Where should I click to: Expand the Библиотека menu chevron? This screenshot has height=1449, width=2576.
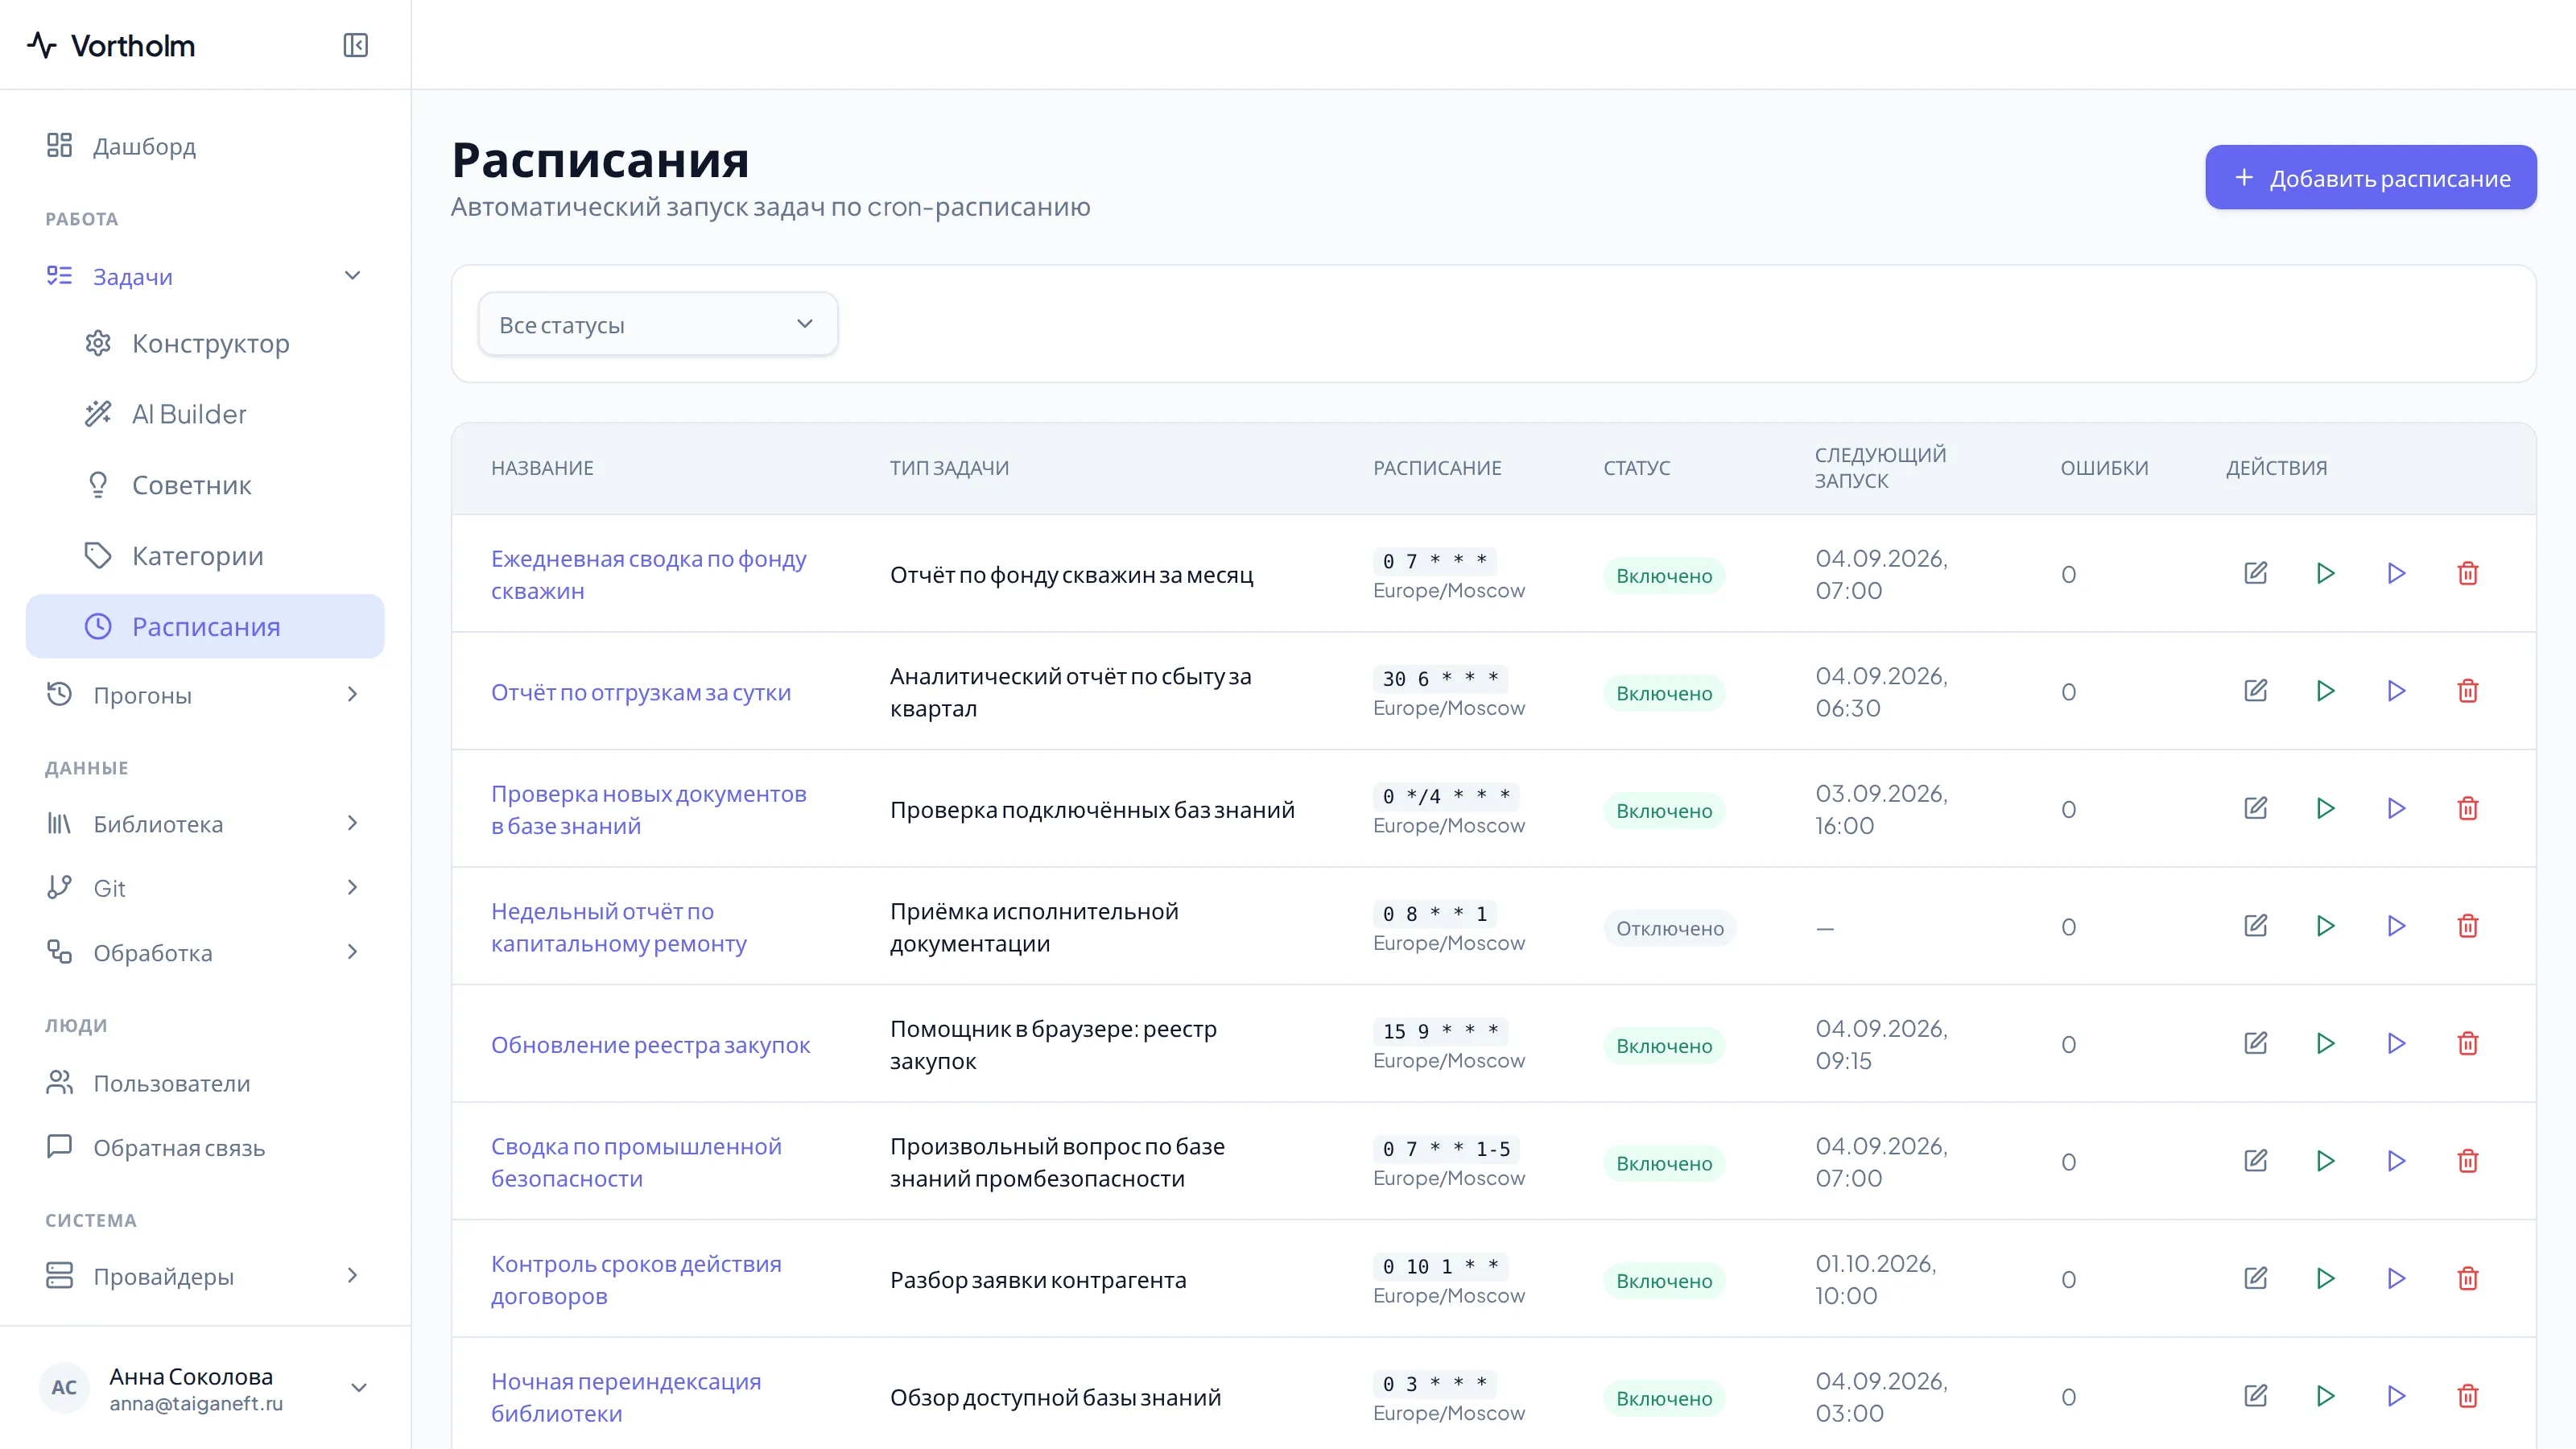(352, 823)
